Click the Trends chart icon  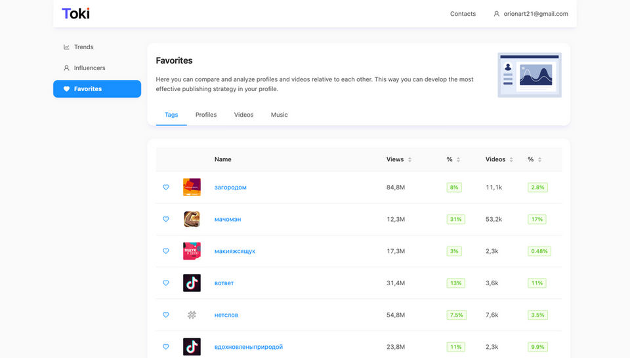coord(66,47)
